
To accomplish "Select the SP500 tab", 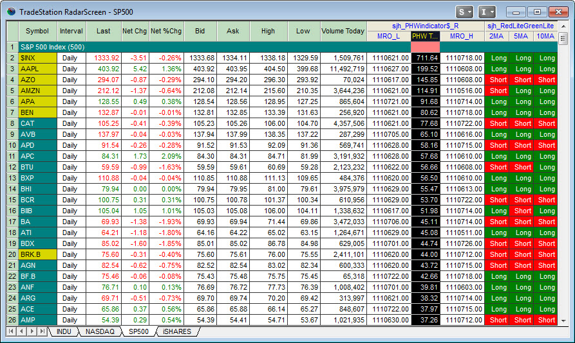I will click(x=138, y=331).
